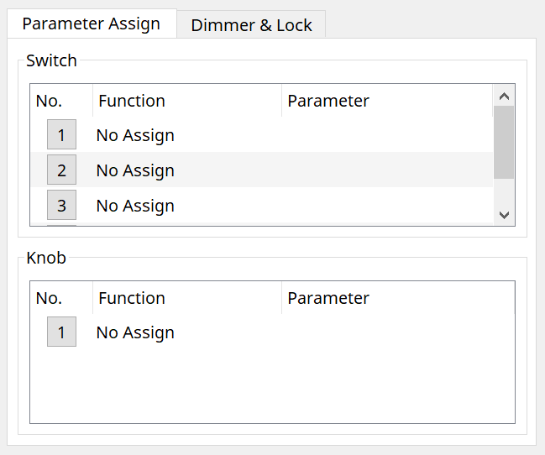Click Parameter column header in Knob table
Viewport: 545px width, 455px height.
pos(395,298)
